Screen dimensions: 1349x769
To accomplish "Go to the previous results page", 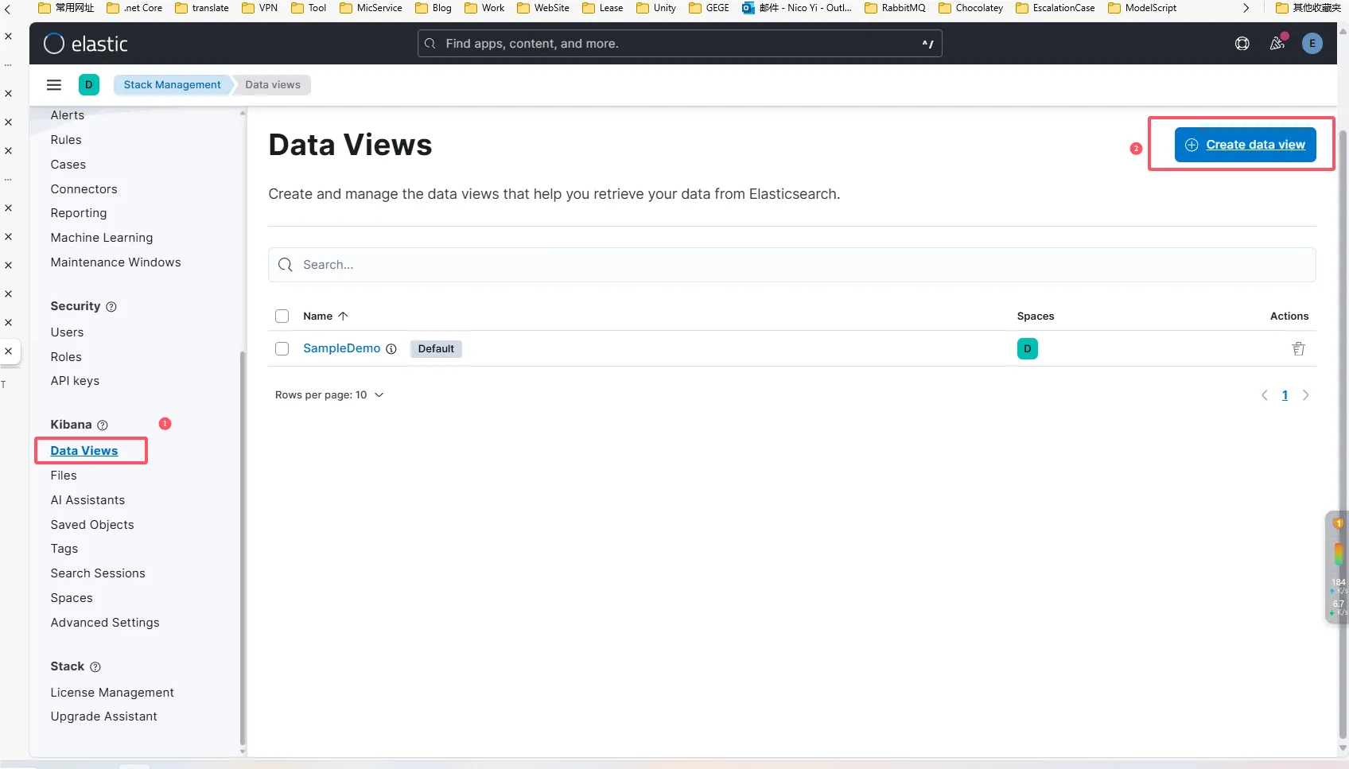I will tap(1265, 395).
